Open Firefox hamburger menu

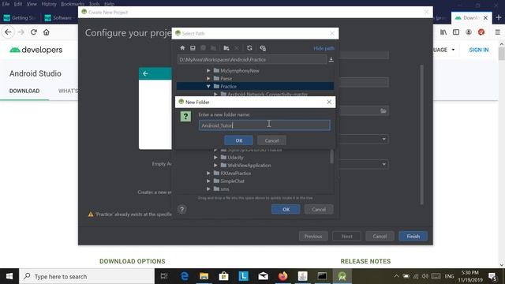tap(498, 32)
